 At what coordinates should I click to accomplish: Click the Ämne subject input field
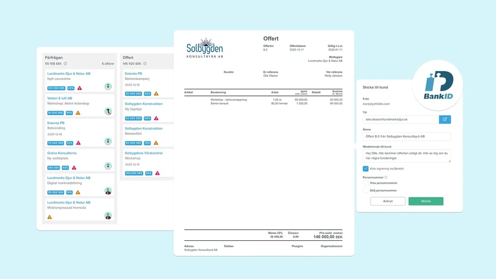[406, 137]
